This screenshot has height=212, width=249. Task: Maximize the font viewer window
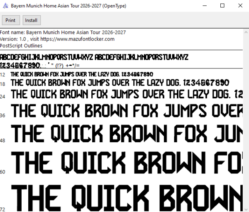pyautogui.click(x=222, y=6)
